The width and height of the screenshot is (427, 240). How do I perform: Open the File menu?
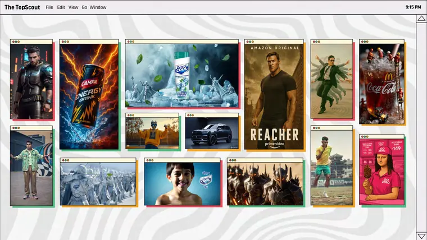point(49,7)
